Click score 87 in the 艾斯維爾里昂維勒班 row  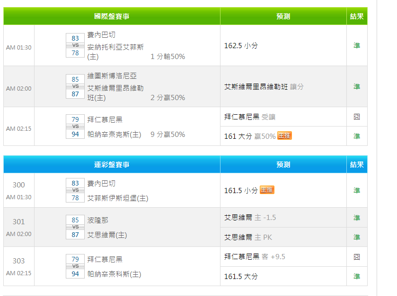(75, 94)
